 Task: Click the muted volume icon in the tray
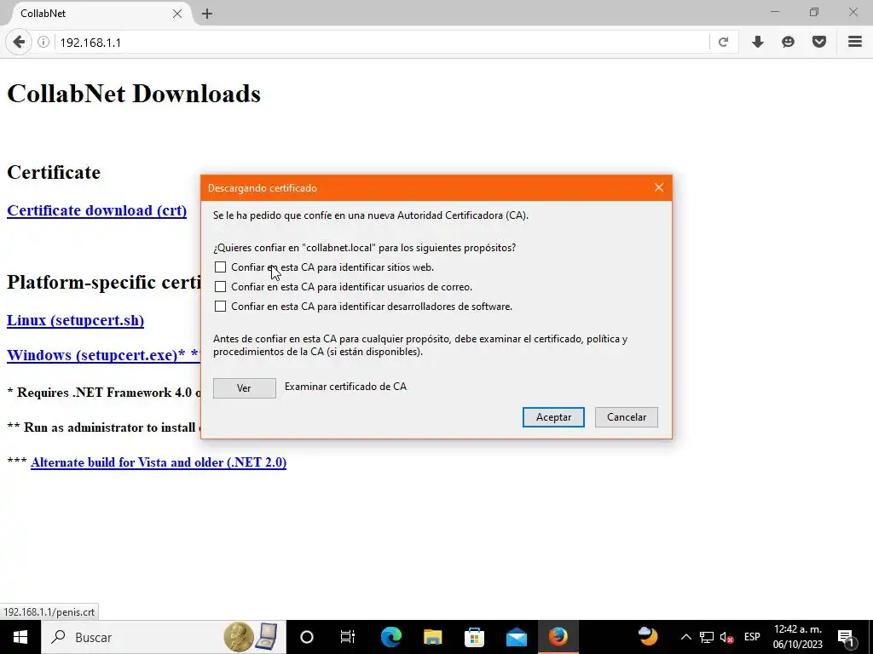pyautogui.click(x=726, y=637)
